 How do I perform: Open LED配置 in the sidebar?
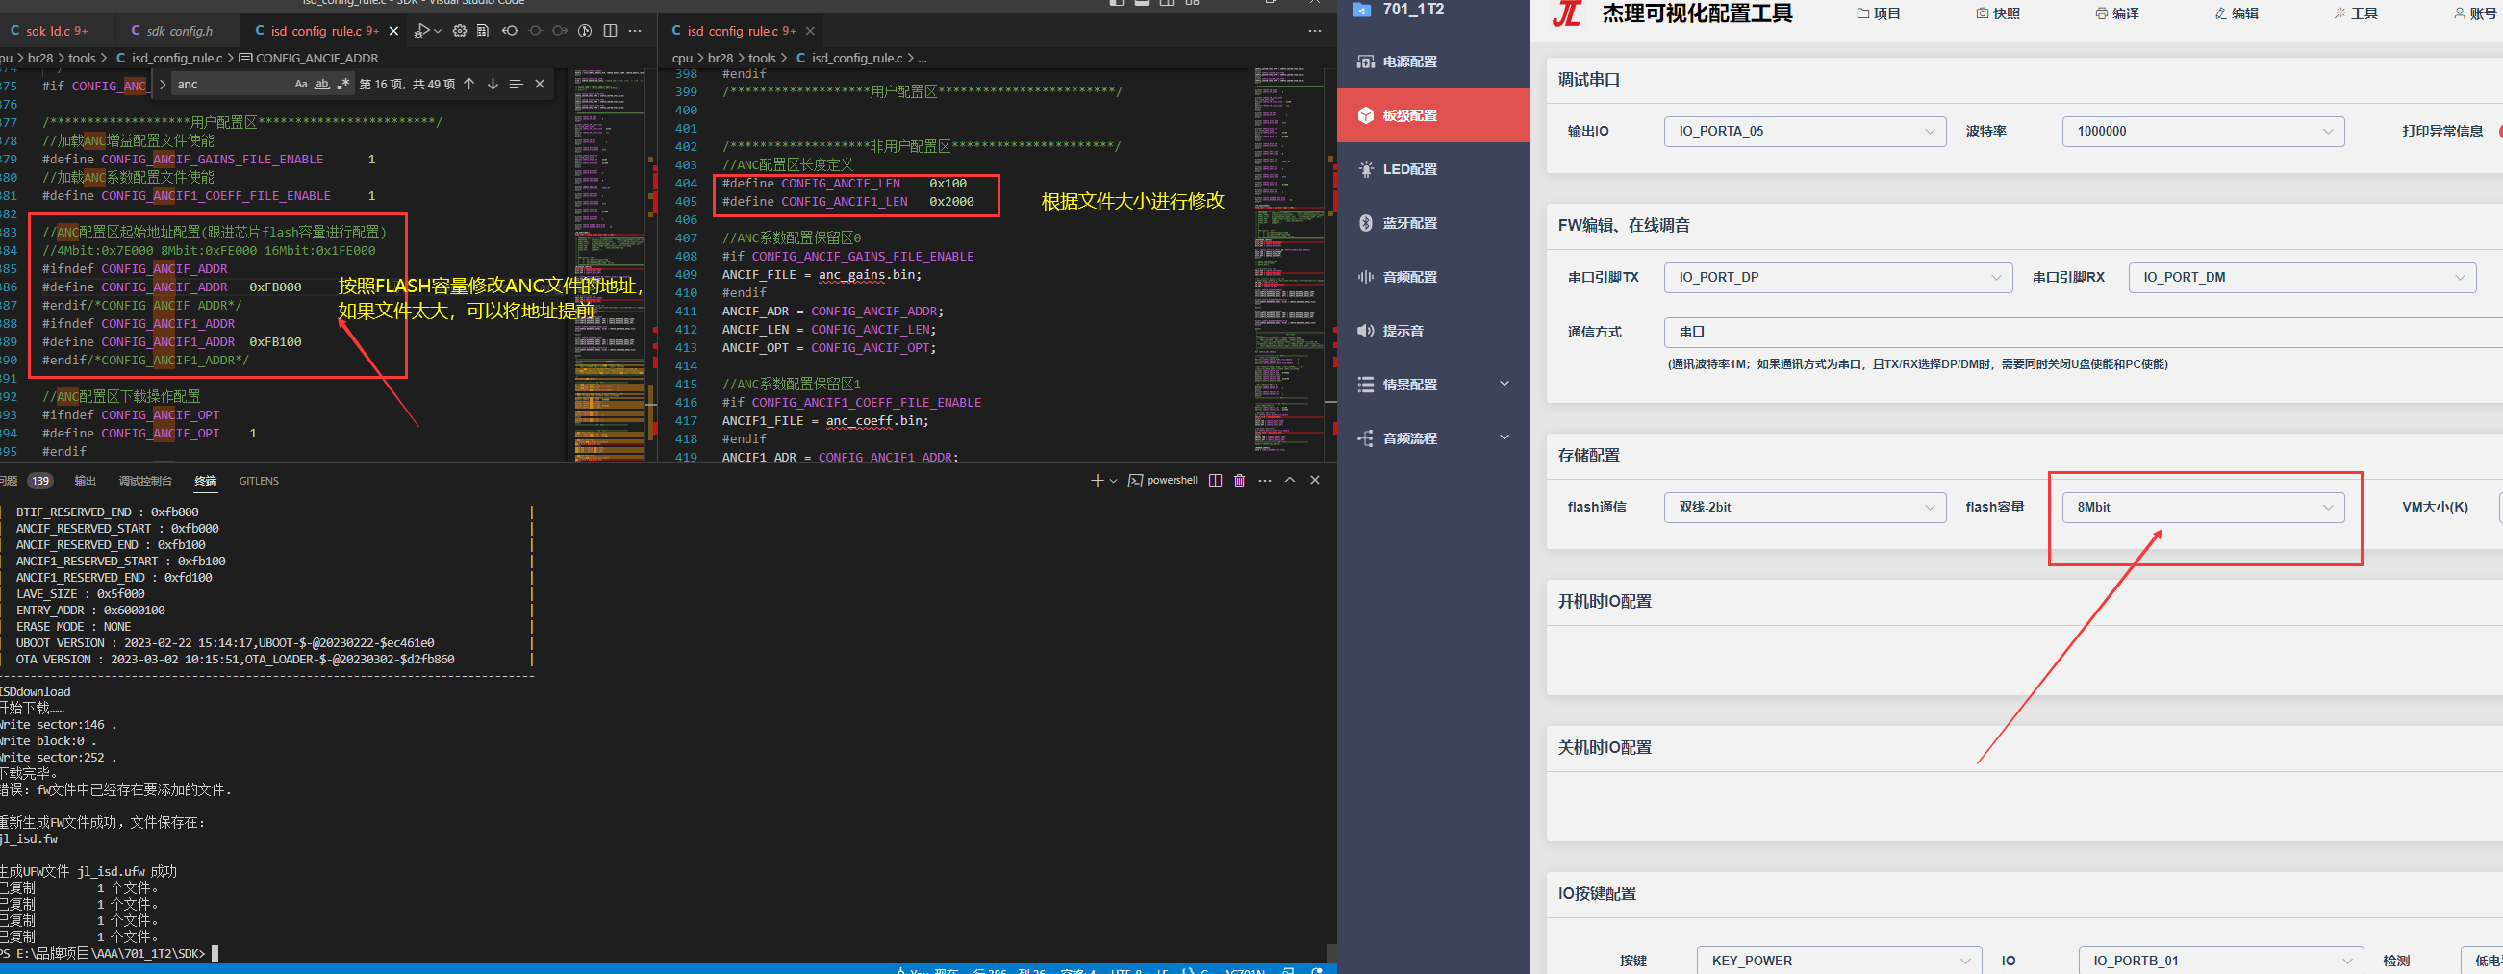coord(1432,169)
